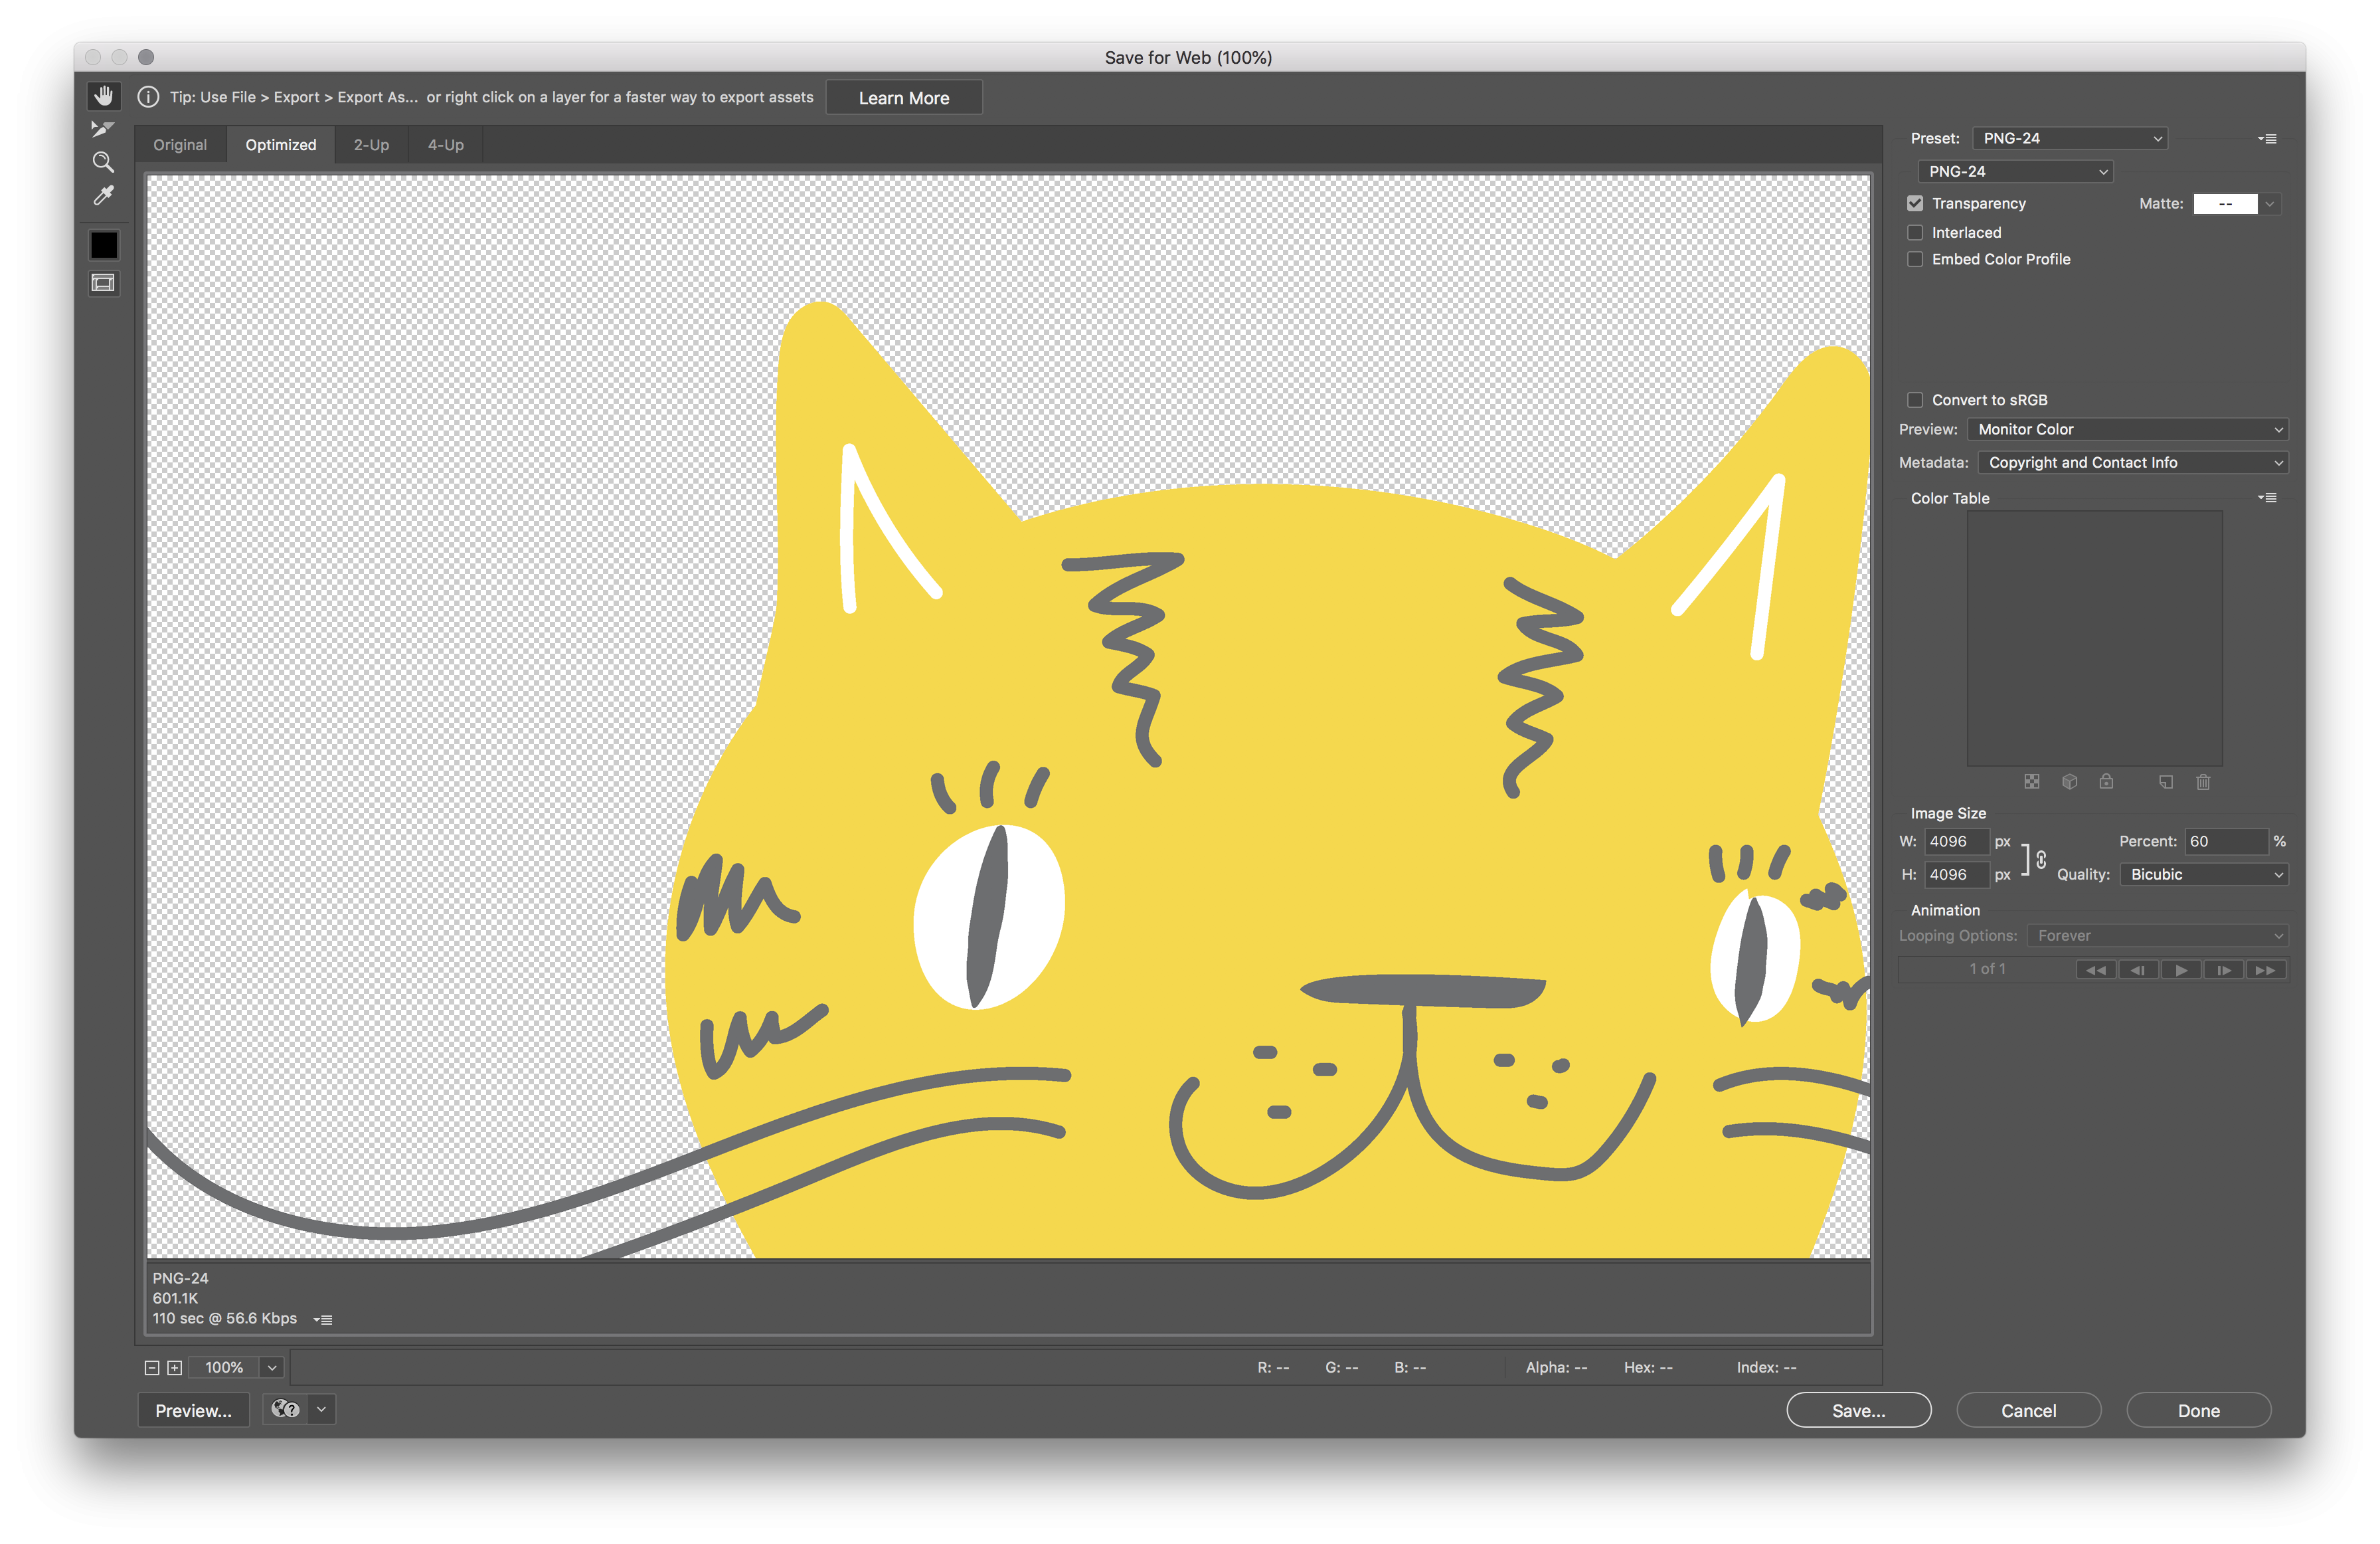This screenshot has height=1544, width=2380.
Task: Go to next animation frame
Action: click(2224, 969)
